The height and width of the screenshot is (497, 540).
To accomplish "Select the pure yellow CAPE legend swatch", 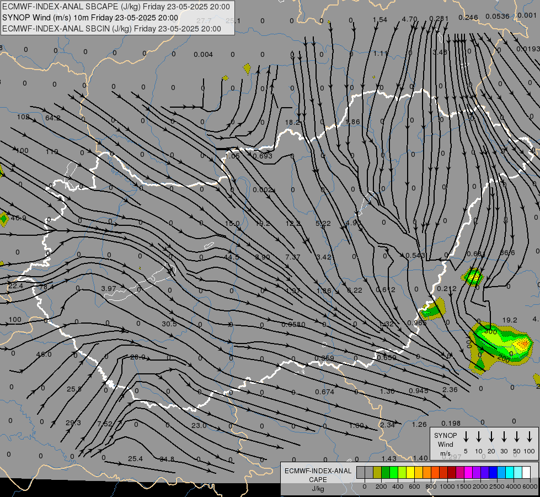I will tap(410, 472).
